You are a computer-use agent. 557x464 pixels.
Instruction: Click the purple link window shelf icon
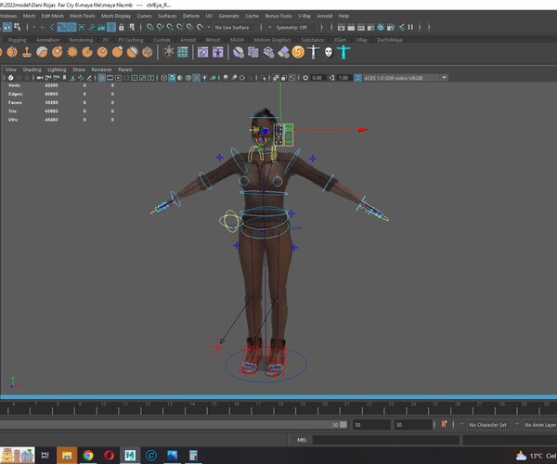point(202,52)
